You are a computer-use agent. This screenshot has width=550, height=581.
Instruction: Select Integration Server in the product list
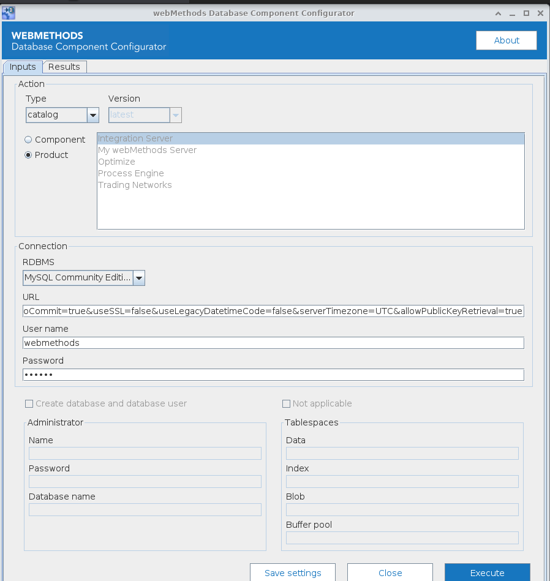[x=311, y=138]
